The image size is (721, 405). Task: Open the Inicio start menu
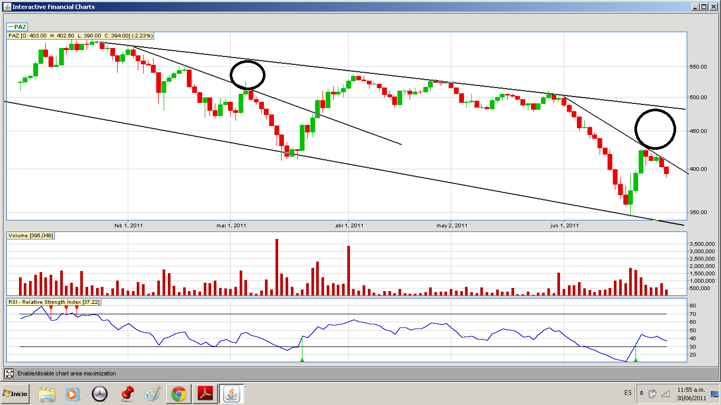[15, 394]
